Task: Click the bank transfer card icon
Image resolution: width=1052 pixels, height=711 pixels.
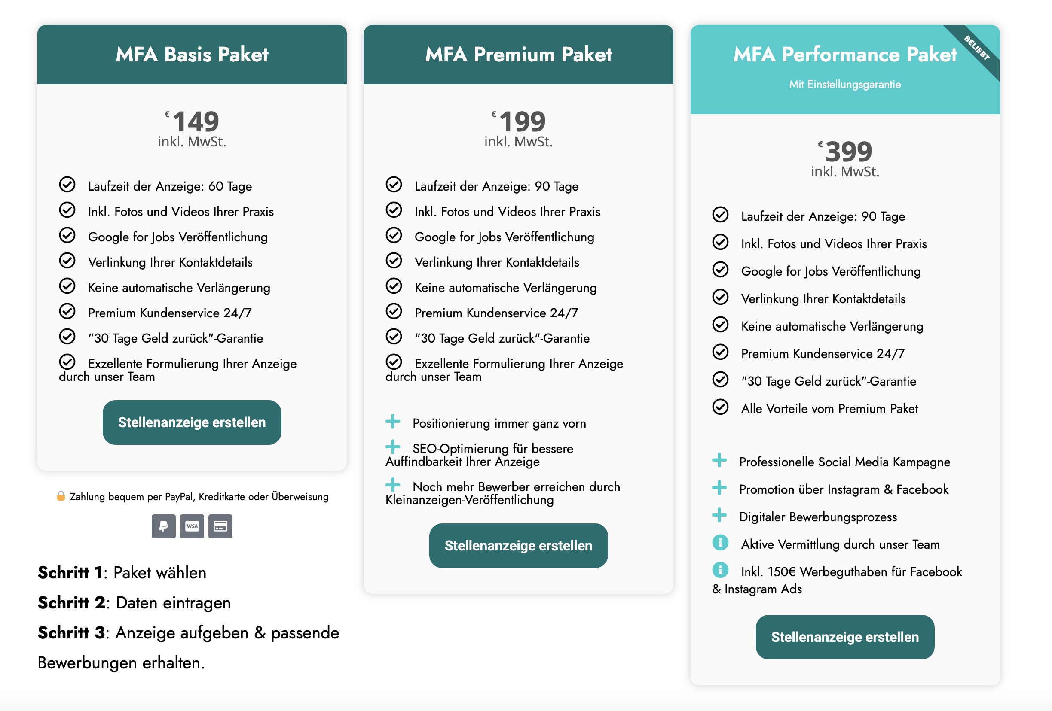Action: click(220, 526)
